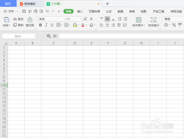184x138 pixels.
Task: Click the zoom lookup icon beside fx
Action: (x=49, y=36)
